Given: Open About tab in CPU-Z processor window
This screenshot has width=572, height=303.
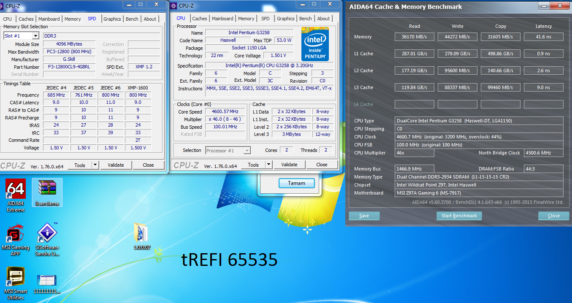Looking at the screenshot, I should [x=323, y=19].
